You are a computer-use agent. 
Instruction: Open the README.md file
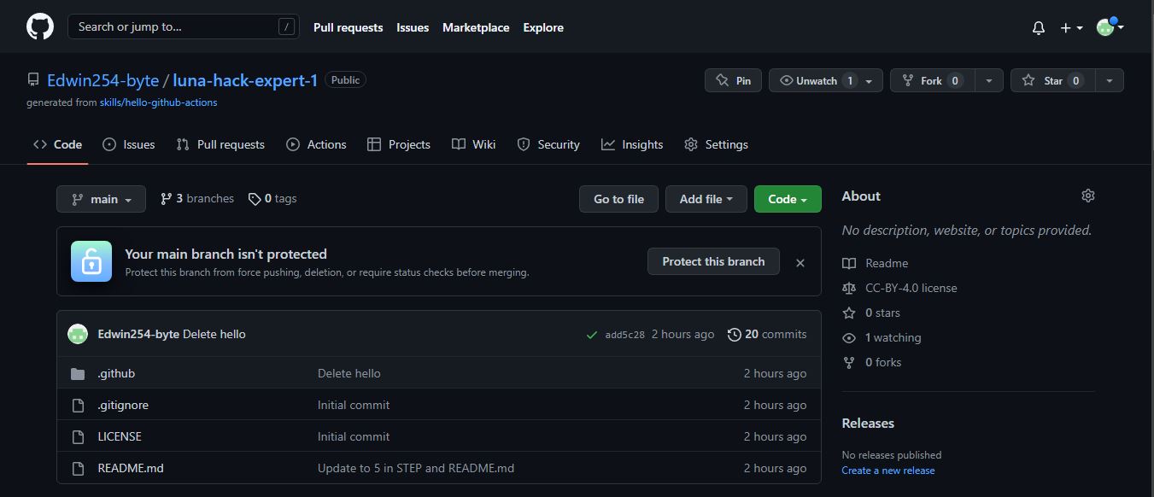(131, 468)
